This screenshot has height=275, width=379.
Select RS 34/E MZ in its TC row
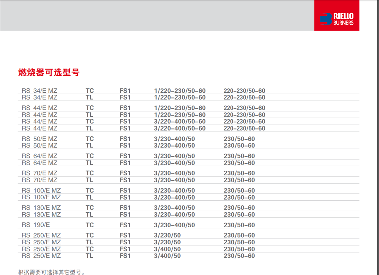pos(40,91)
